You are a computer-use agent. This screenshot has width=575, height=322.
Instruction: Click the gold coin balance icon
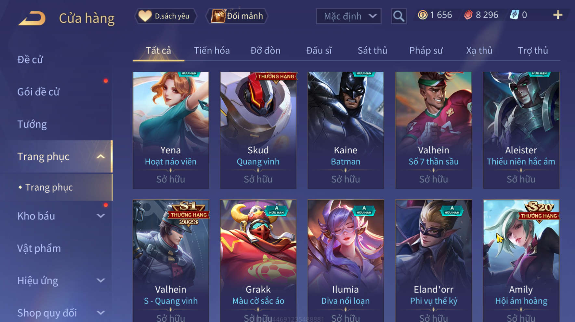pyautogui.click(x=423, y=15)
